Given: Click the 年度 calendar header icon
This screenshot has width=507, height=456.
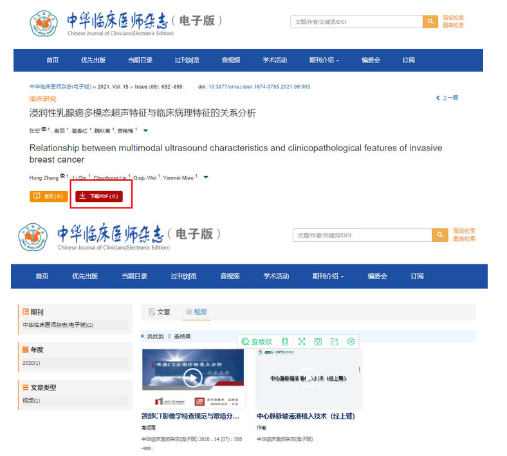Looking at the screenshot, I should pyautogui.click(x=26, y=350).
